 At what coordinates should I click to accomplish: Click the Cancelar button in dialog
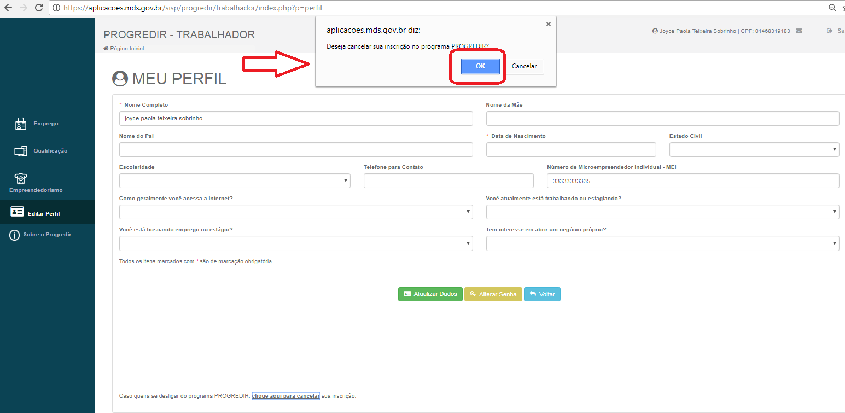pyautogui.click(x=524, y=66)
